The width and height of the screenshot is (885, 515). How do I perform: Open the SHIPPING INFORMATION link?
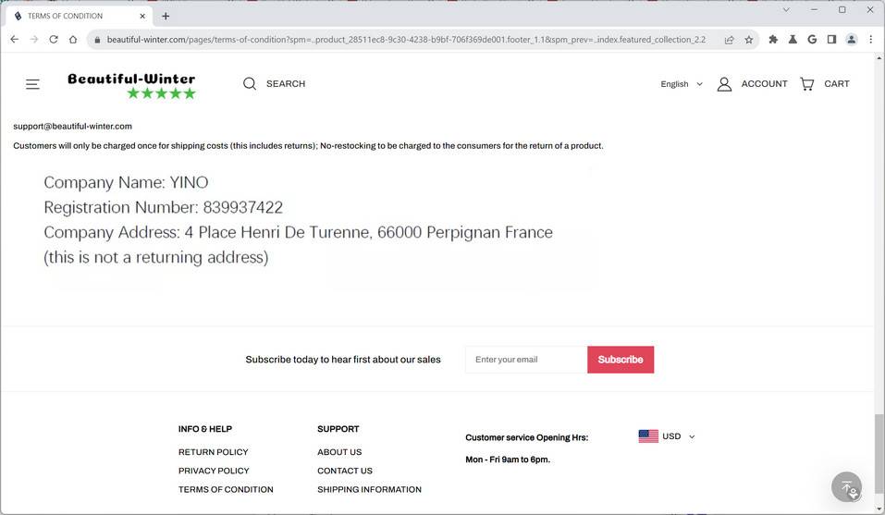tap(369, 489)
